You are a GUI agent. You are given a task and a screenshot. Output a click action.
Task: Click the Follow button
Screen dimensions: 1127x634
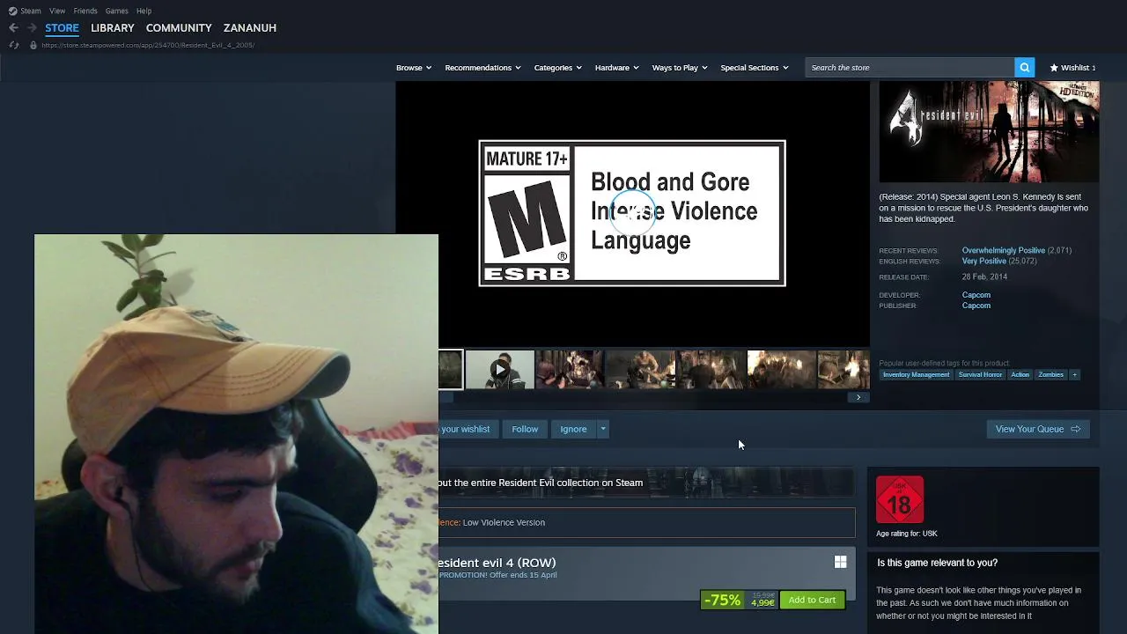coord(525,429)
